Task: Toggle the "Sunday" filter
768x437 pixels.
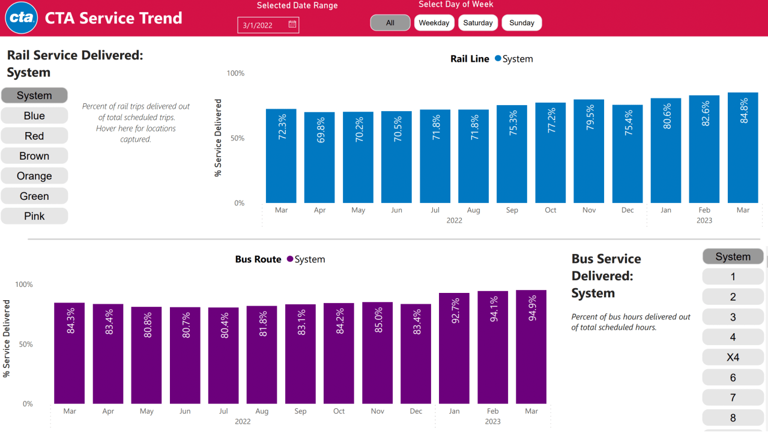Action: pyautogui.click(x=521, y=22)
